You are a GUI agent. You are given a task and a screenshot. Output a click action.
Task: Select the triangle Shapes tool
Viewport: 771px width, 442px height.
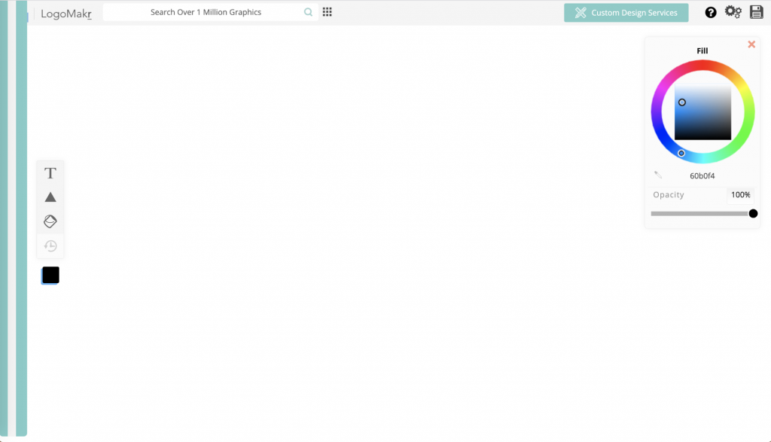pyautogui.click(x=50, y=197)
